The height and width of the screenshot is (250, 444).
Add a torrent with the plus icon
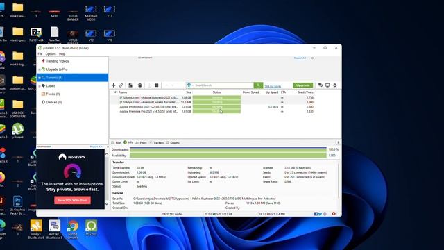click(x=114, y=85)
